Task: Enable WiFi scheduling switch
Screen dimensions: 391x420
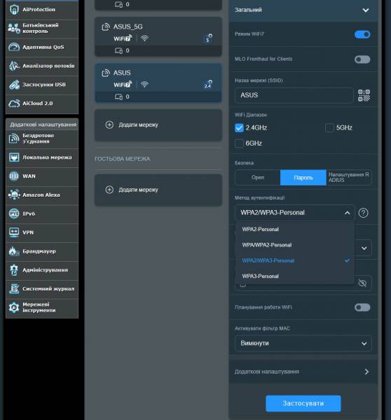Action: tap(362, 307)
